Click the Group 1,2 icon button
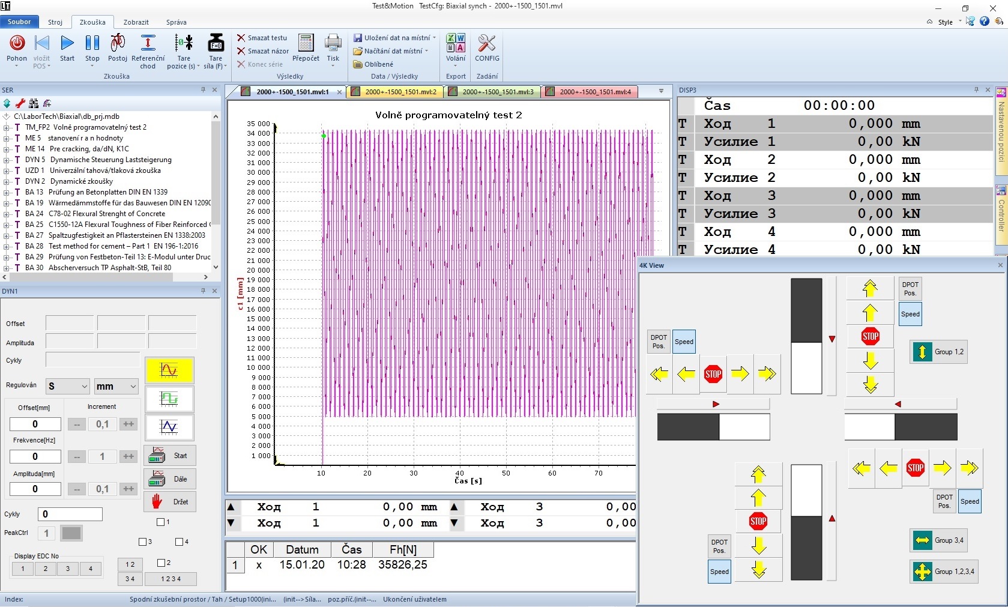The image size is (1008, 607). (x=922, y=352)
